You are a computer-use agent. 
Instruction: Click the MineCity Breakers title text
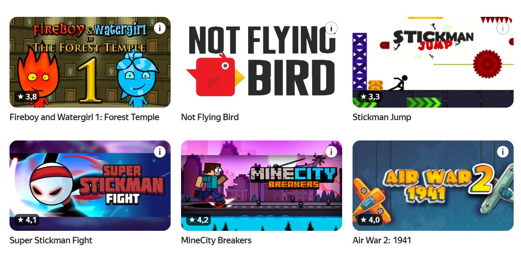coord(216,240)
